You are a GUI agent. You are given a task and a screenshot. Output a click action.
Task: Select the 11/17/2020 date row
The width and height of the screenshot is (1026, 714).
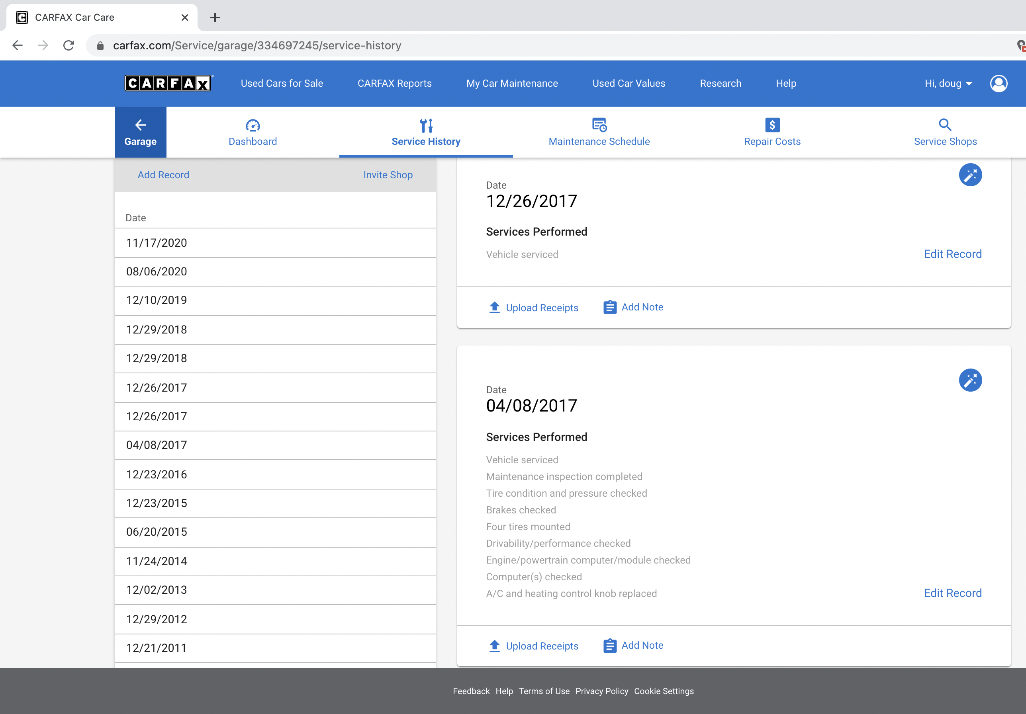(x=275, y=243)
